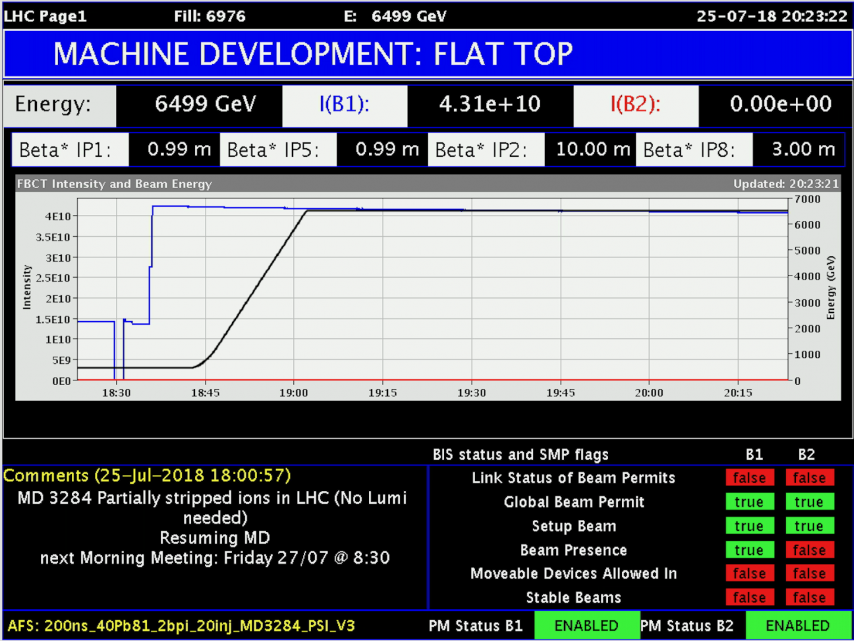The height and width of the screenshot is (641, 854).
Task: Click the MACHINE DEVELOPMENT: FLAT TOP banner
Action: [x=428, y=54]
